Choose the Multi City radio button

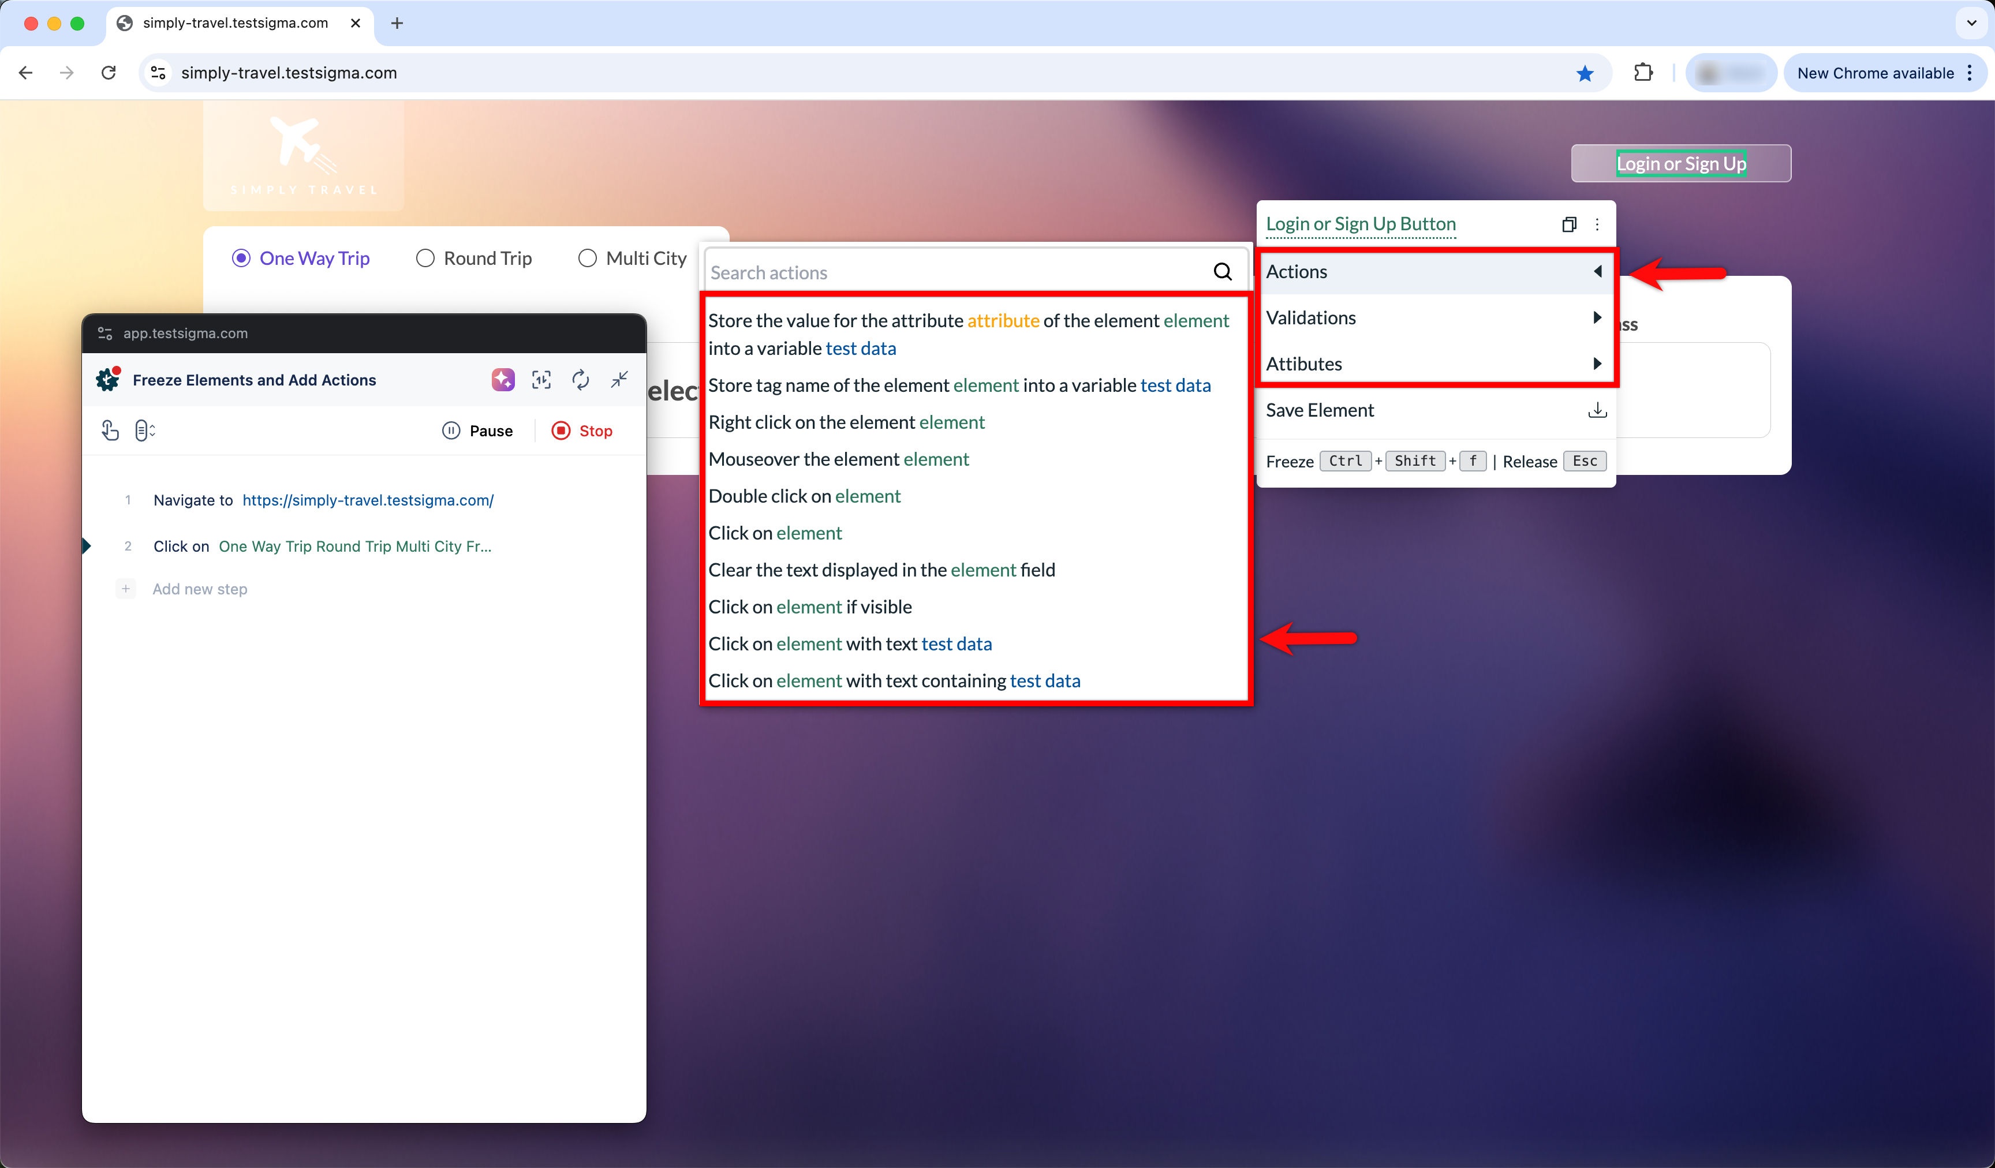pyautogui.click(x=588, y=259)
